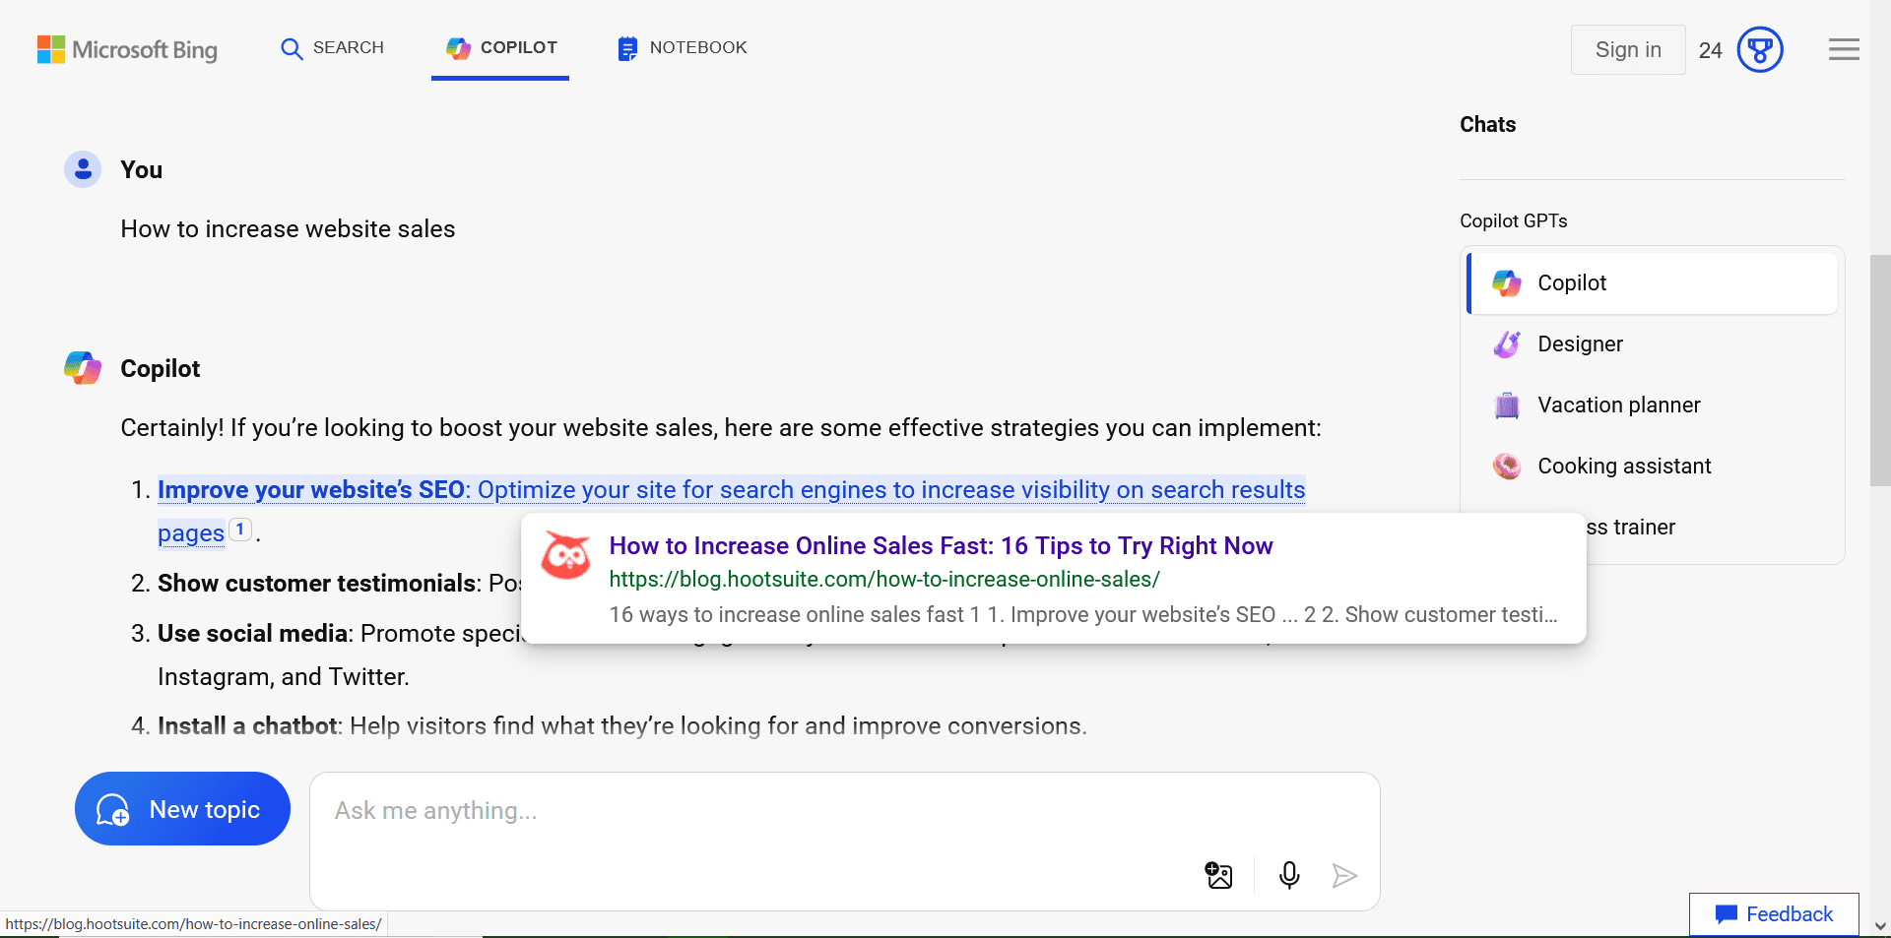1891x938 pixels.
Task: Open the Microsoft Rewards trophy icon
Action: click(x=1759, y=49)
